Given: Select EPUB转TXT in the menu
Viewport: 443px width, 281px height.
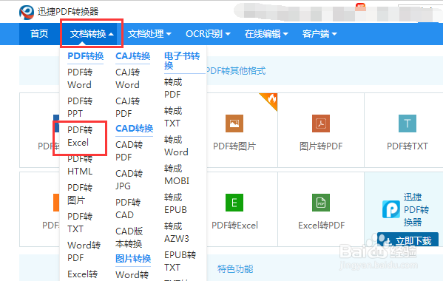Looking at the screenshot, I should [x=180, y=261].
